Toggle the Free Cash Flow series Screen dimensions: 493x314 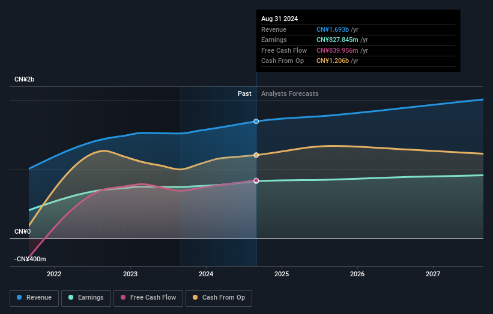[x=148, y=298]
